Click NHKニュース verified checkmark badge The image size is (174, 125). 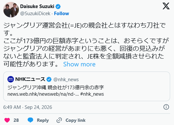[49, 79]
